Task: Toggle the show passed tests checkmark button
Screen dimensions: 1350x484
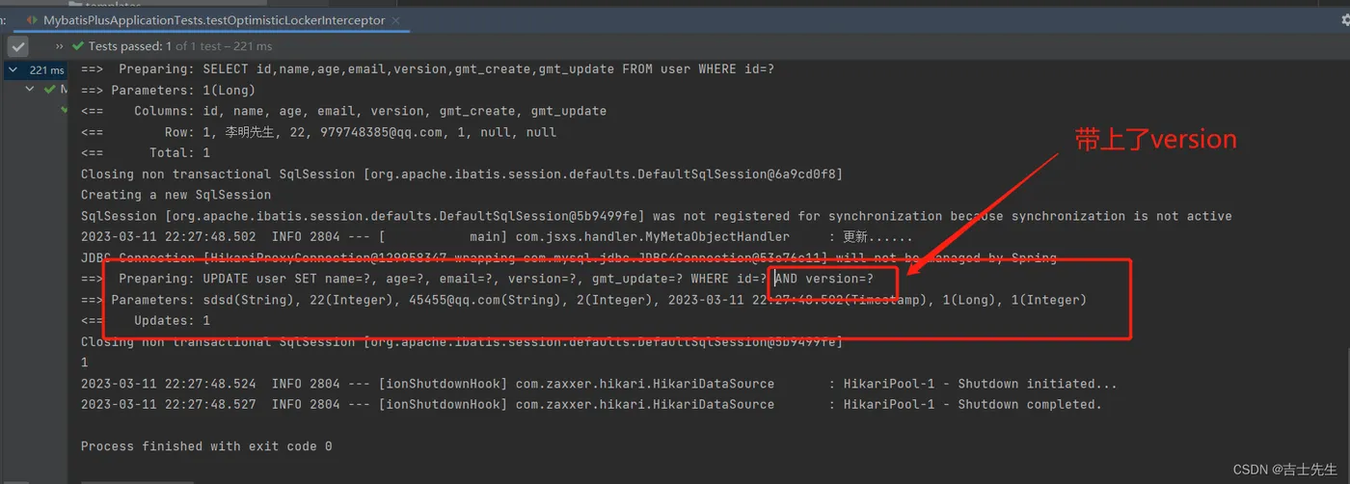Action: click(x=17, y=45)
